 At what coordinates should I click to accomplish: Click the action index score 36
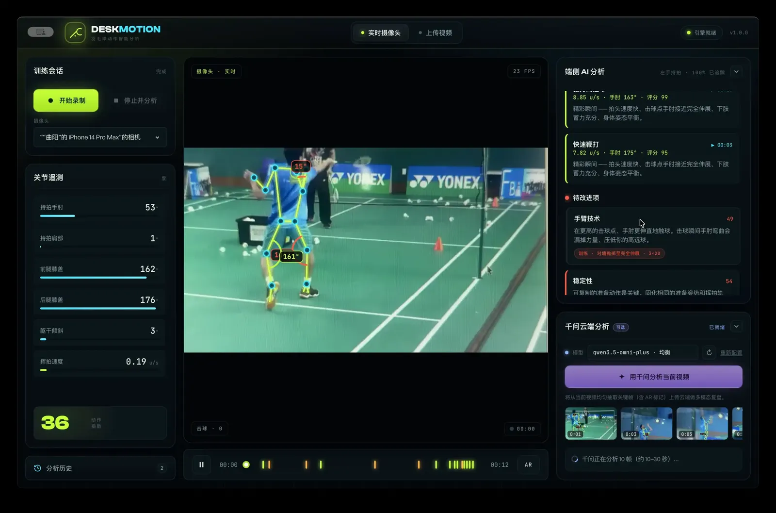point(55,423)
